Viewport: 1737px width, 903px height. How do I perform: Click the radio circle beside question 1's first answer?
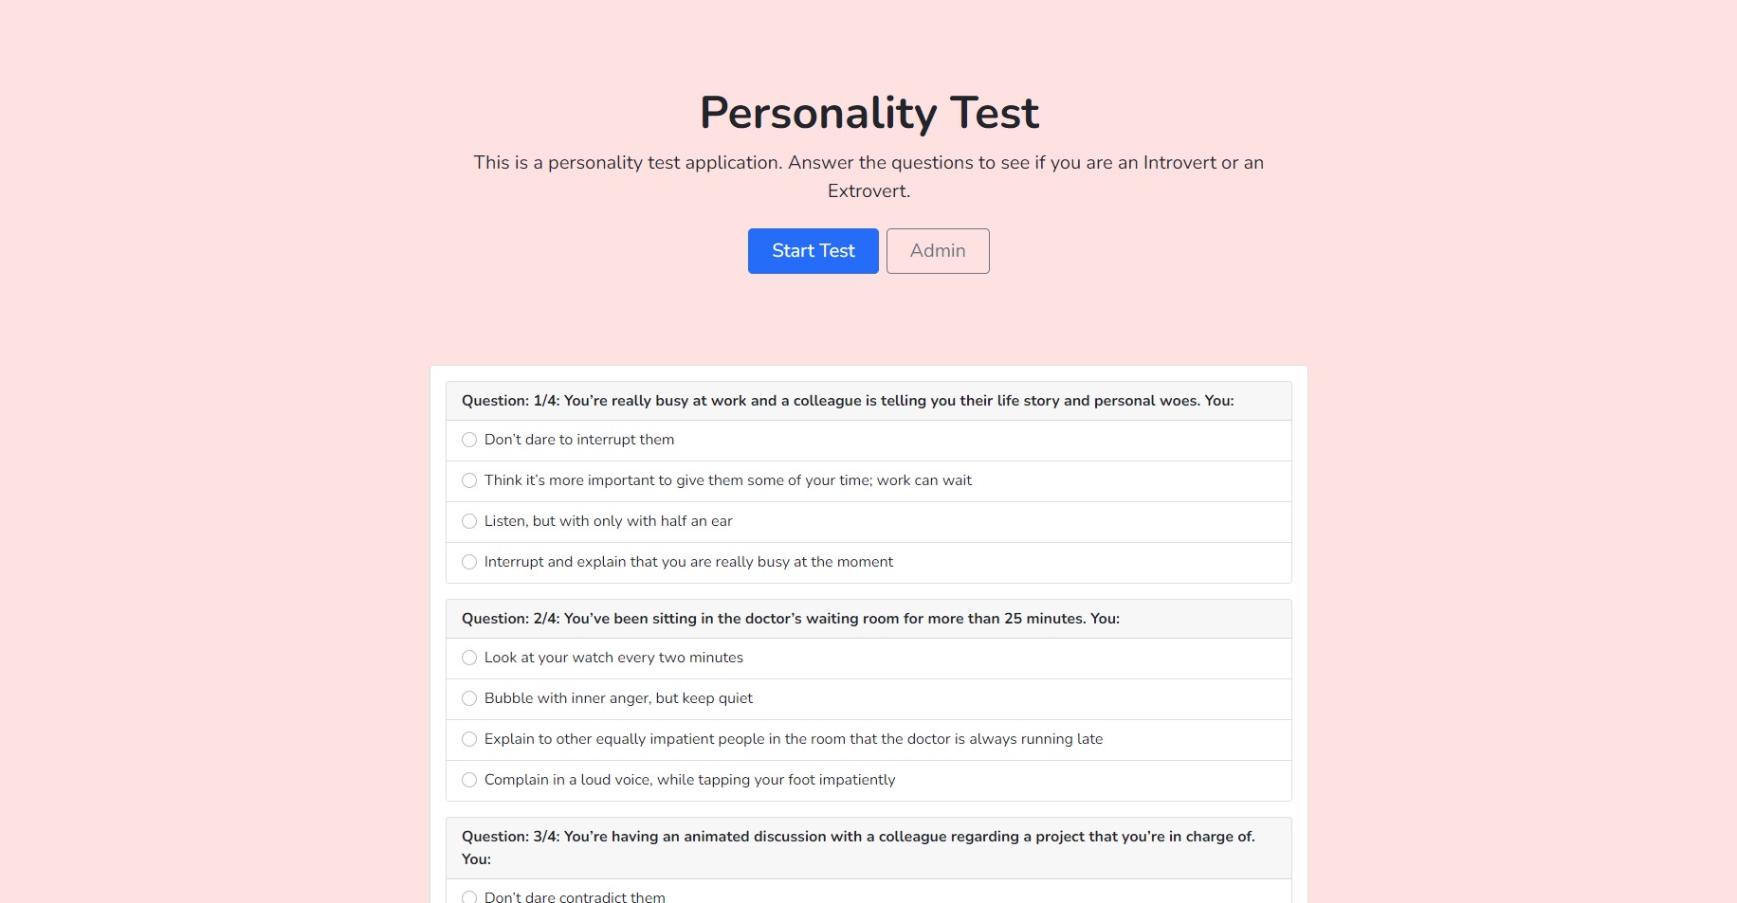coord(469,440)
